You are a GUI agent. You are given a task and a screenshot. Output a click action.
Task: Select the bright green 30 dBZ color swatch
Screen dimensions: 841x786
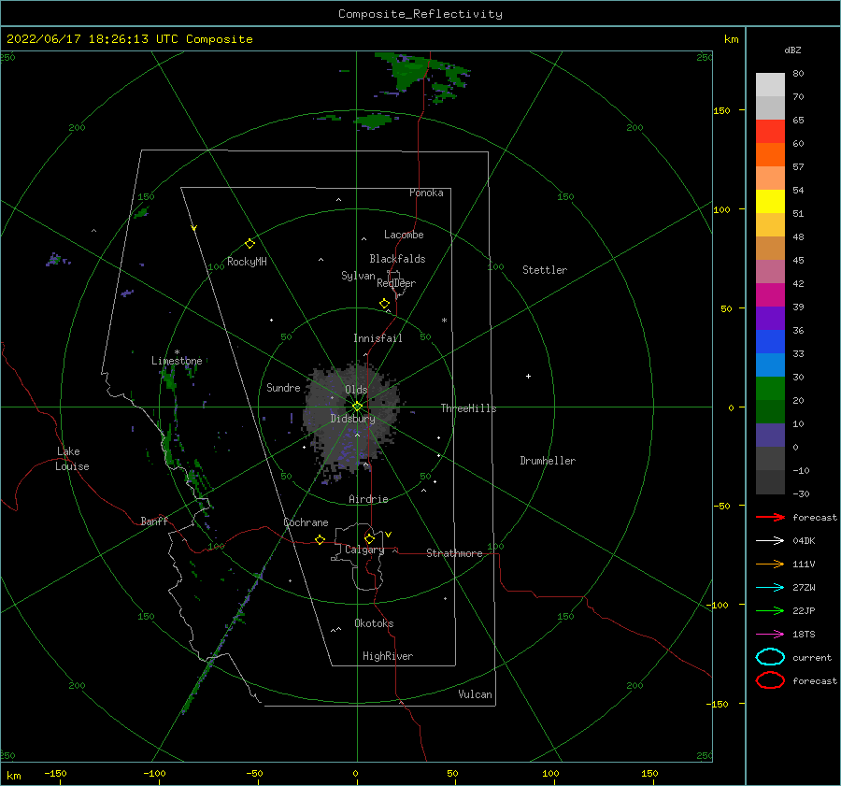click(x=770, y=388)
